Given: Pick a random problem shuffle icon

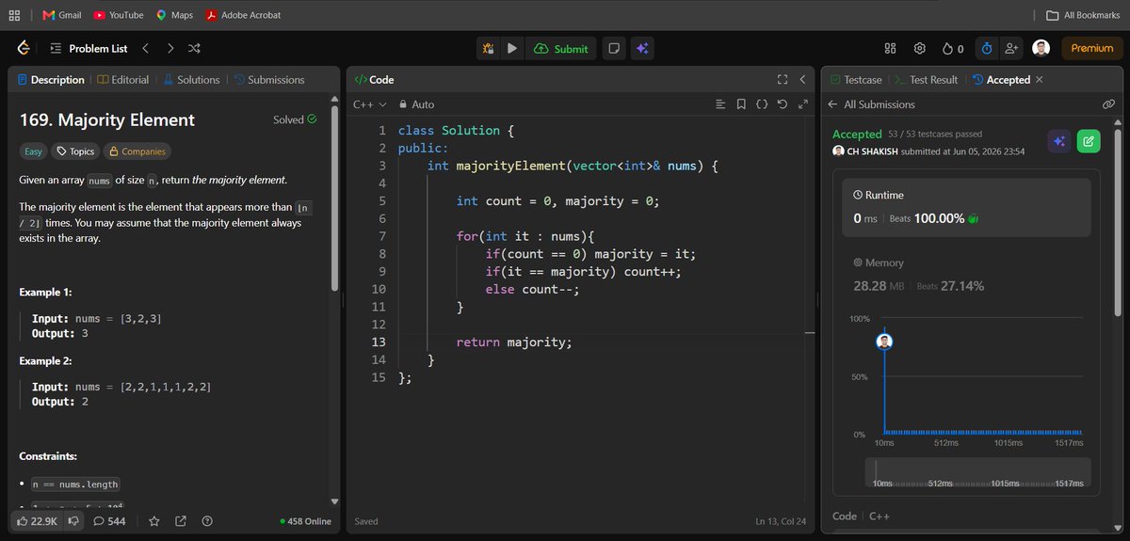Looking at the screenshot, I should (x=194, y=48).
